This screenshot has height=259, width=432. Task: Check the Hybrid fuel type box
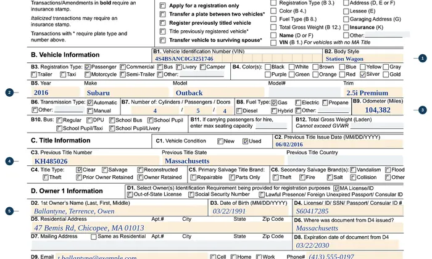coord(274,111)
